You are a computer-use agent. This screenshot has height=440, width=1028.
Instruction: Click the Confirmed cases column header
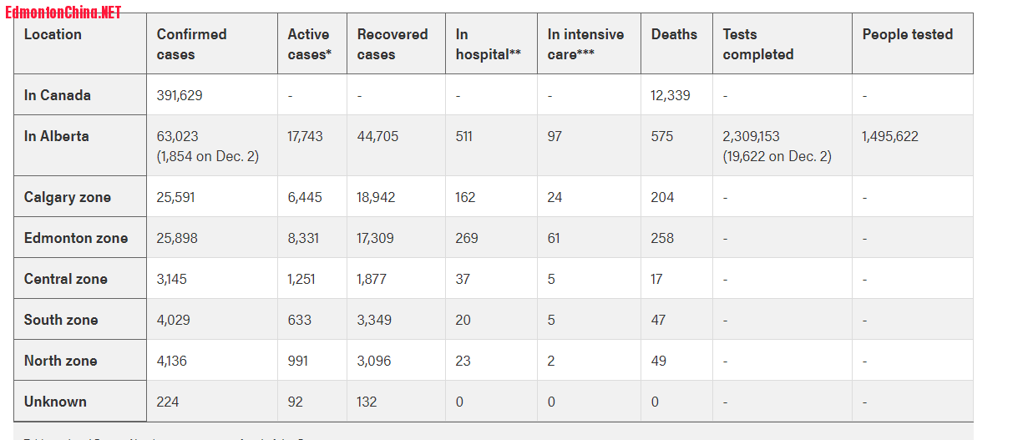[212, 43]
